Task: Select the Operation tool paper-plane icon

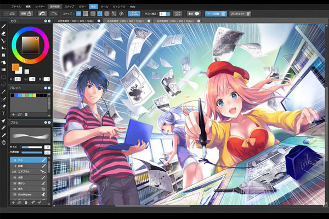Action: pos(4,120)
